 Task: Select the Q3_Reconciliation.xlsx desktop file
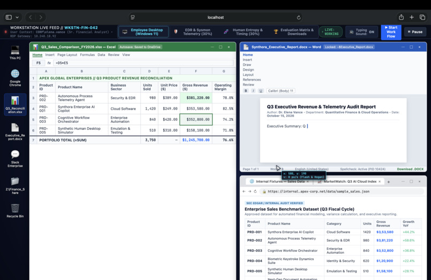click(15, 104)
